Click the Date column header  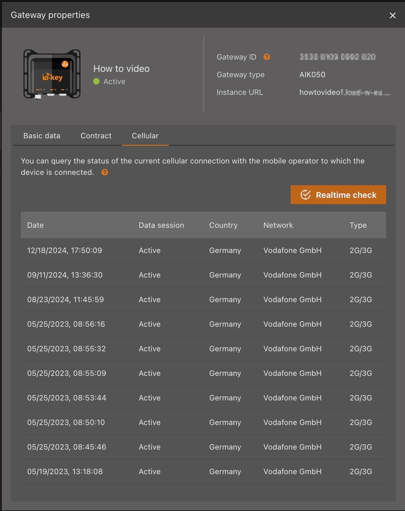35,225
